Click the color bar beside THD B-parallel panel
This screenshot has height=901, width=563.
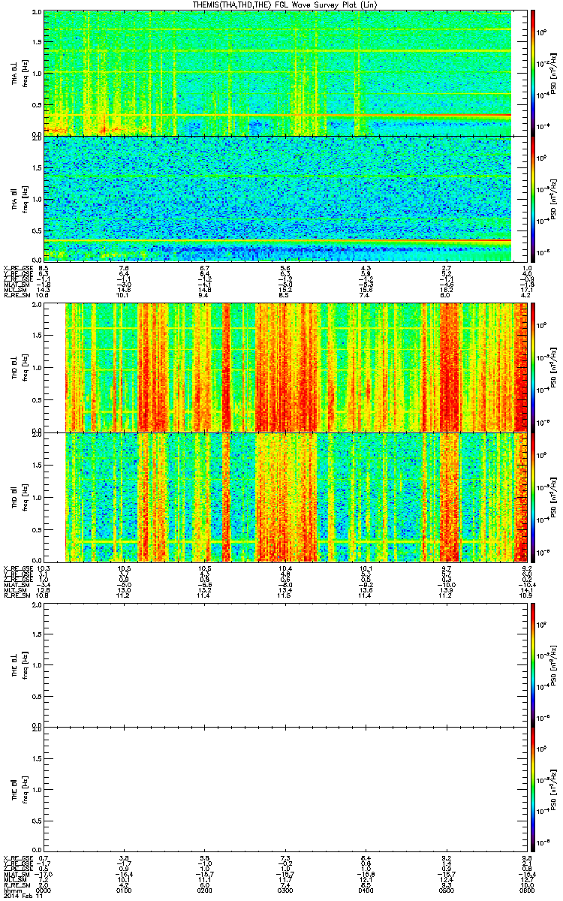[533, 497]
